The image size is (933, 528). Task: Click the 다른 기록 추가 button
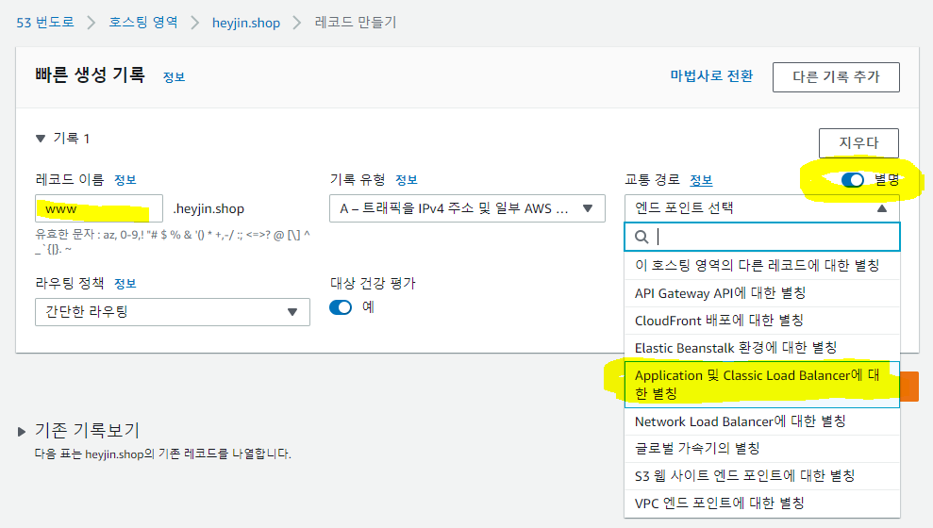click(835, 76)
